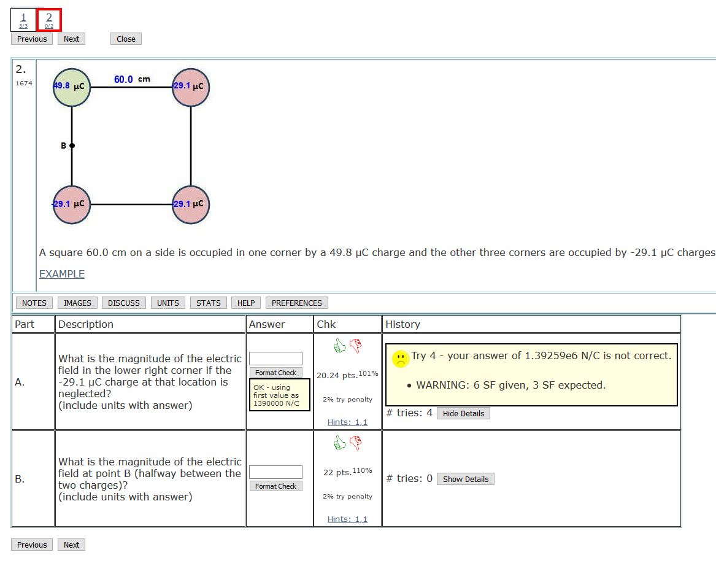
Task: Click the sad face icon in history
Action: (401, 359)
